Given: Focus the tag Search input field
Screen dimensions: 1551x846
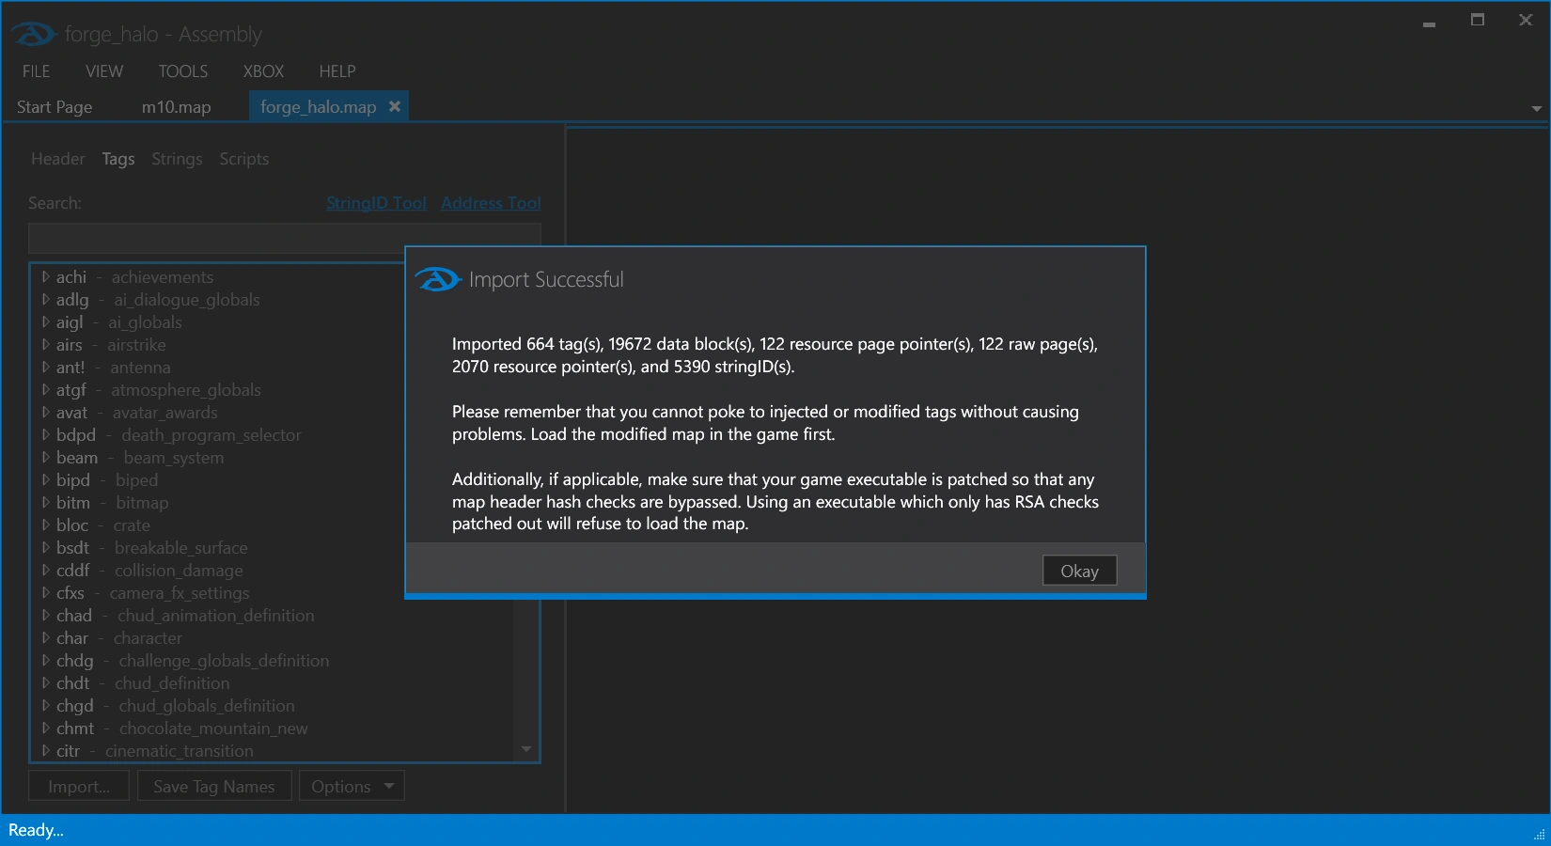Looking at the screenshot, I should click(284, 239).
